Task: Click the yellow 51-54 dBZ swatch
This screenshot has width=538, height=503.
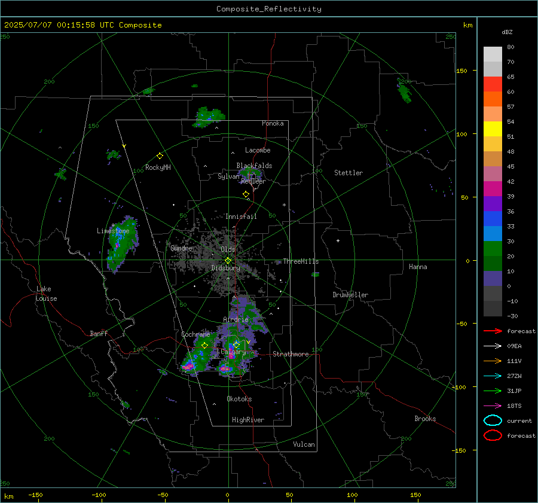Action: [x=493, y=129]
